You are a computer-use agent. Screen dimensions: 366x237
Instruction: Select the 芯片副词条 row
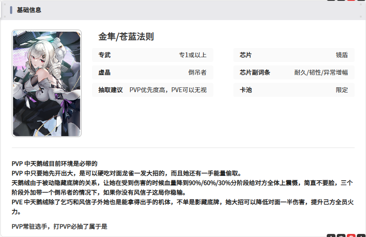pos(294,72)
